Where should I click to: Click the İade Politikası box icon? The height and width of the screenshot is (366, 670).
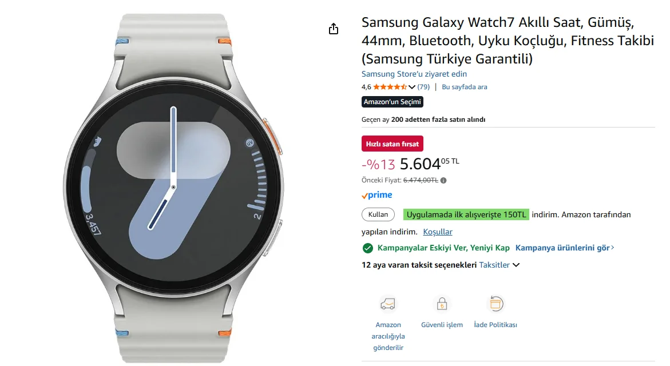(495, 304)
